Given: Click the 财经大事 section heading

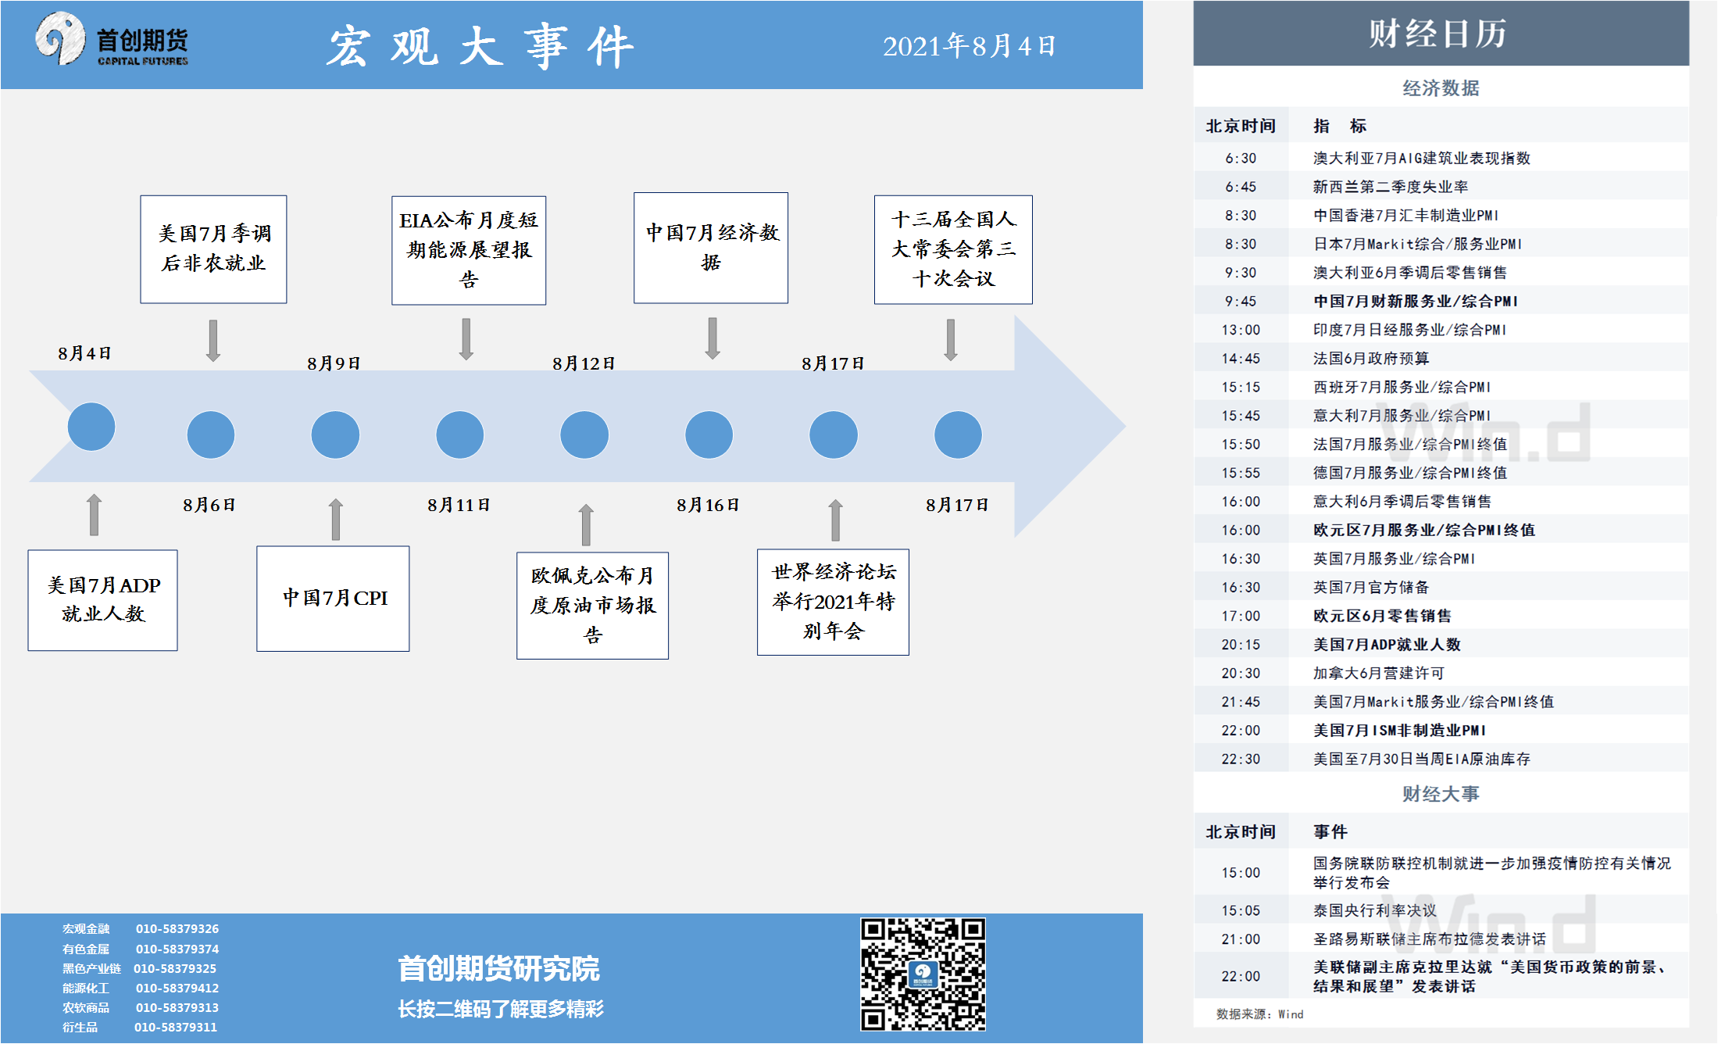Looking at the screenshot, I should tap(1440, 794).
